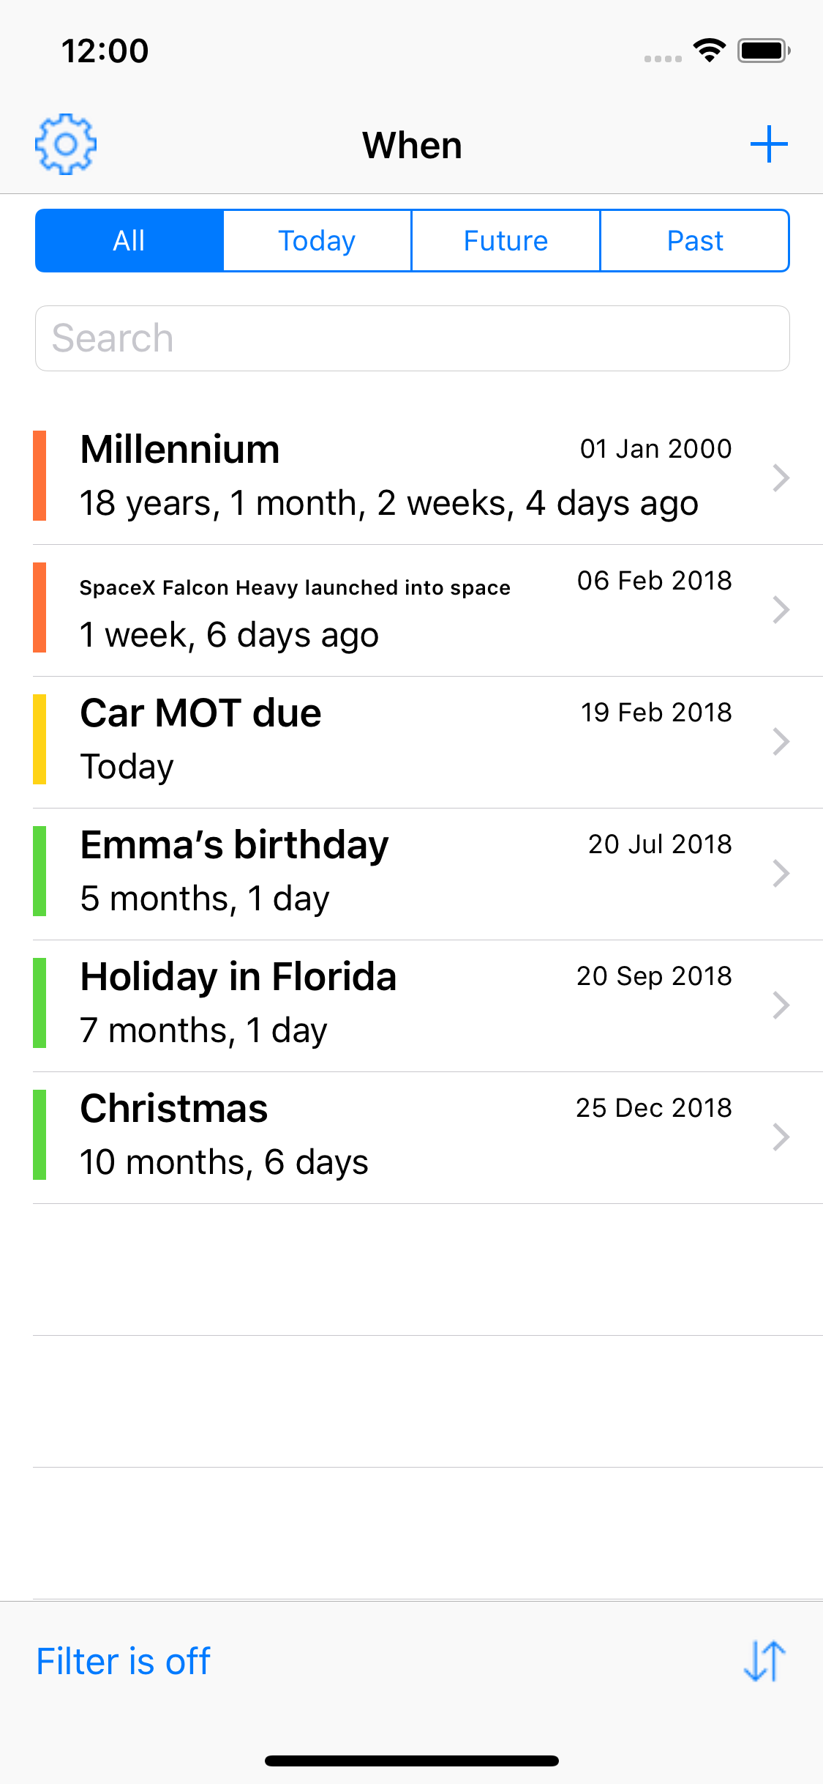Image resolution: width=823 pixels, height=1784 pixels.
Task: Switch to the Today segment
Action: pos(317,241)
